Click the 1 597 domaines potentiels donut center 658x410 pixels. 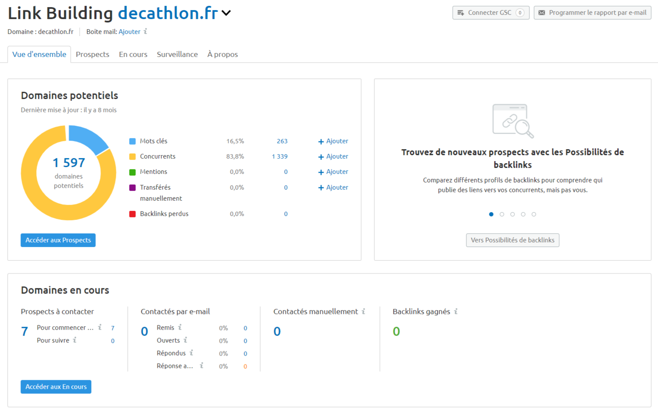(x=69, y=162)
